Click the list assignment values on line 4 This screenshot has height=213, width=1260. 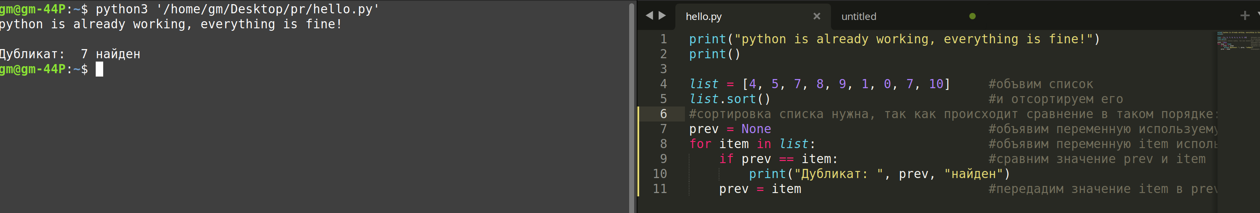coord(846,84)
